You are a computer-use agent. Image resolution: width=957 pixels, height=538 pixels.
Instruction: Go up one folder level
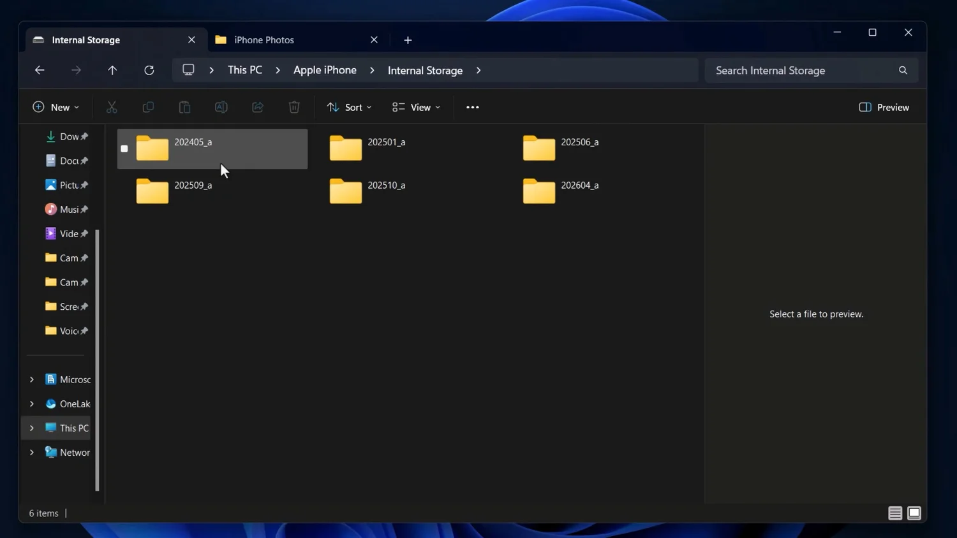tap(112, 70)
